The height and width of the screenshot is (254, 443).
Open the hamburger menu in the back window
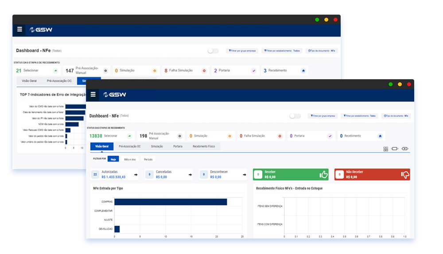pos(19,30)
